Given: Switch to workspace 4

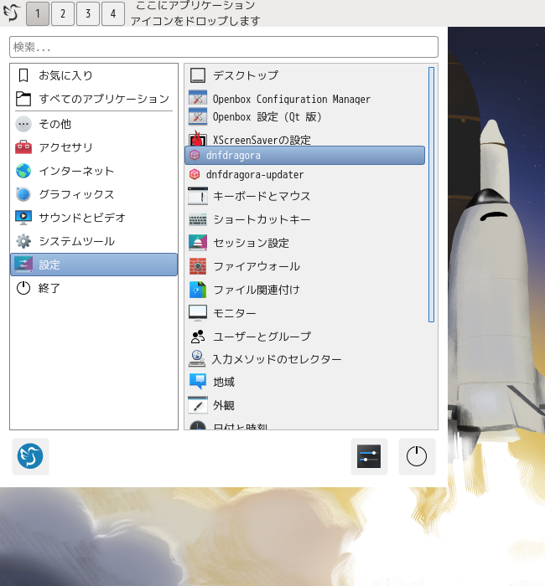Looking at the screenshot, I should click(113, 14).
